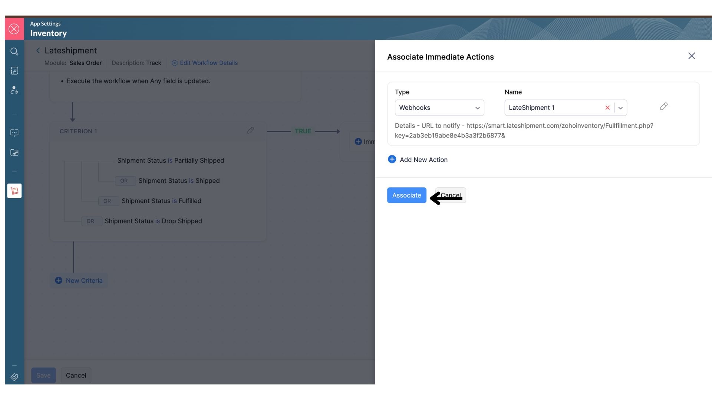Image resolution: width=712 pixels, height=400 pixels.
Task: Click the bottom Cancel workflow button
Action: tap(76, 375)
